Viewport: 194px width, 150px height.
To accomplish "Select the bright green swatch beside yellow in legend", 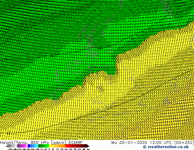I will tap(48, 146).
